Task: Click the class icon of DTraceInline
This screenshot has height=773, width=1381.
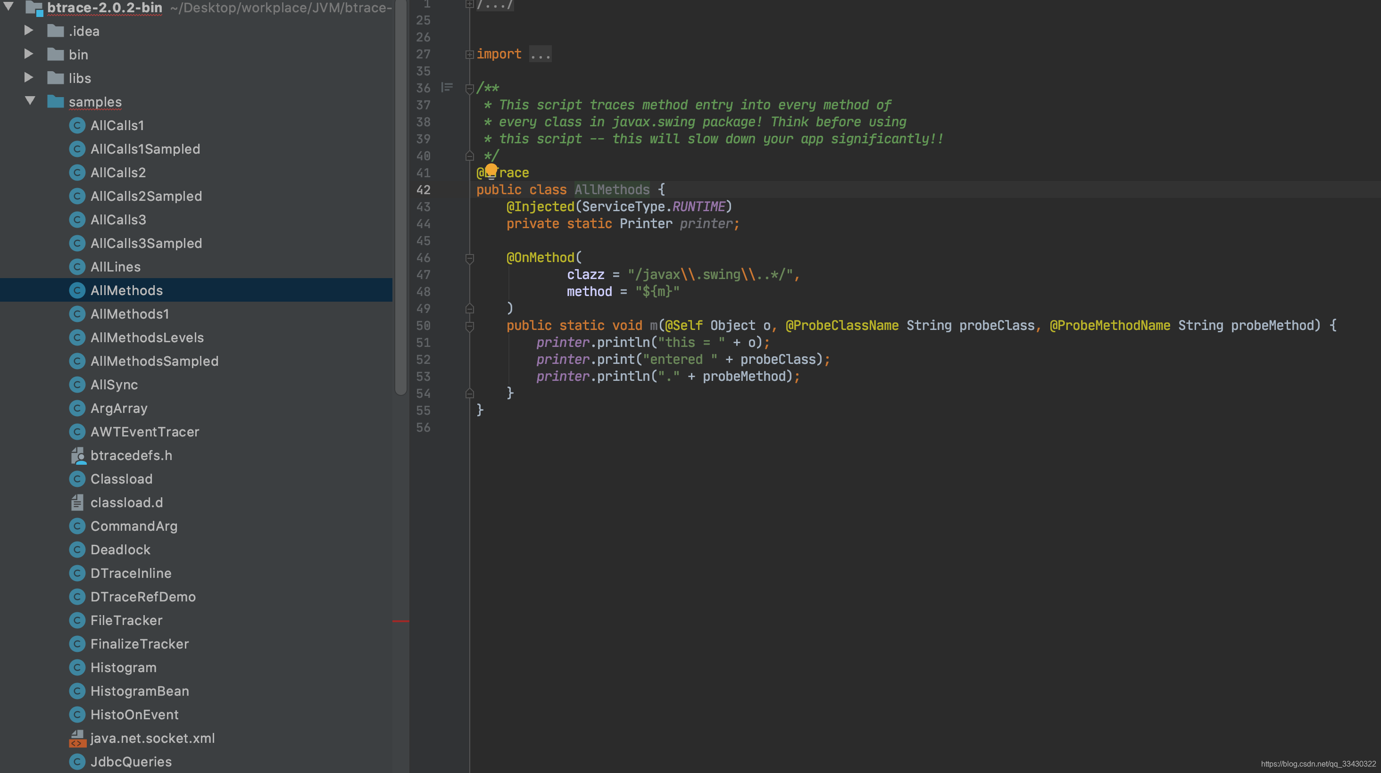Action: click(x=77, y=573)
